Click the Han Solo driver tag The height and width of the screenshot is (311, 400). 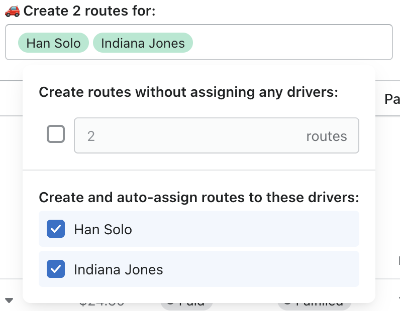(x=53, y=43)
